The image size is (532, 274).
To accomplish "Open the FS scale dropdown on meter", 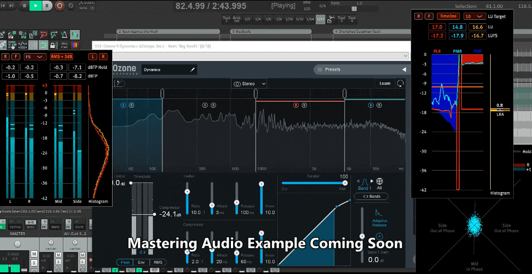I will [35, 57].
